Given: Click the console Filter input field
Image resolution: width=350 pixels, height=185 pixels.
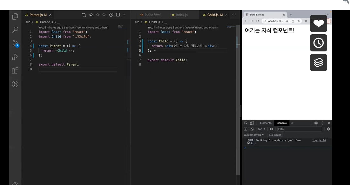Looking at the screenshot, I should (300, 129).
